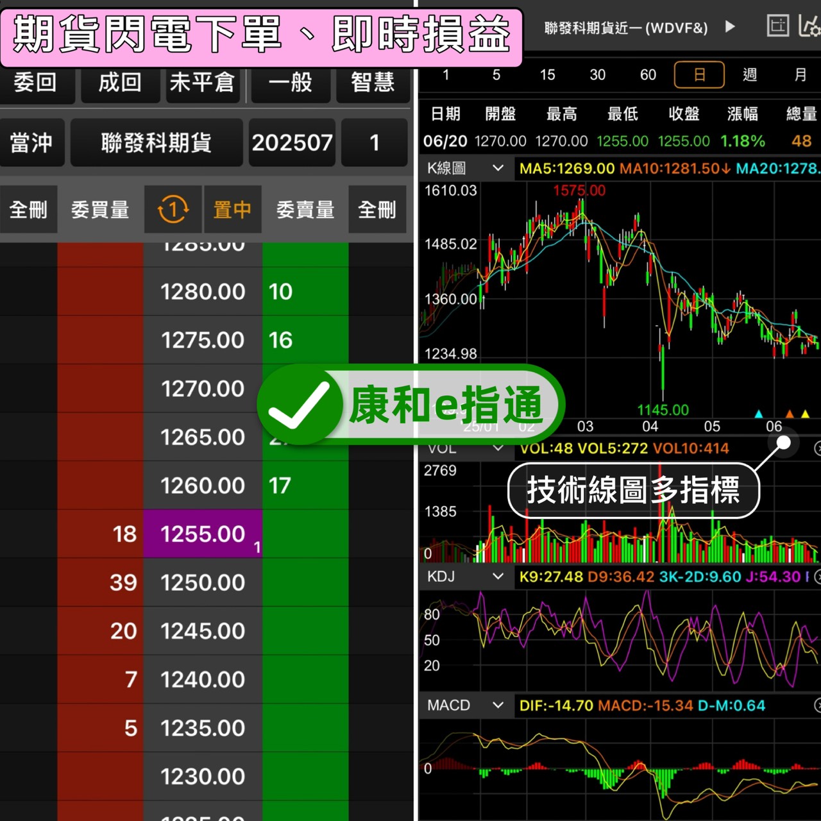
Task: Select the 1270.00 price row
Action: point(203,389)
